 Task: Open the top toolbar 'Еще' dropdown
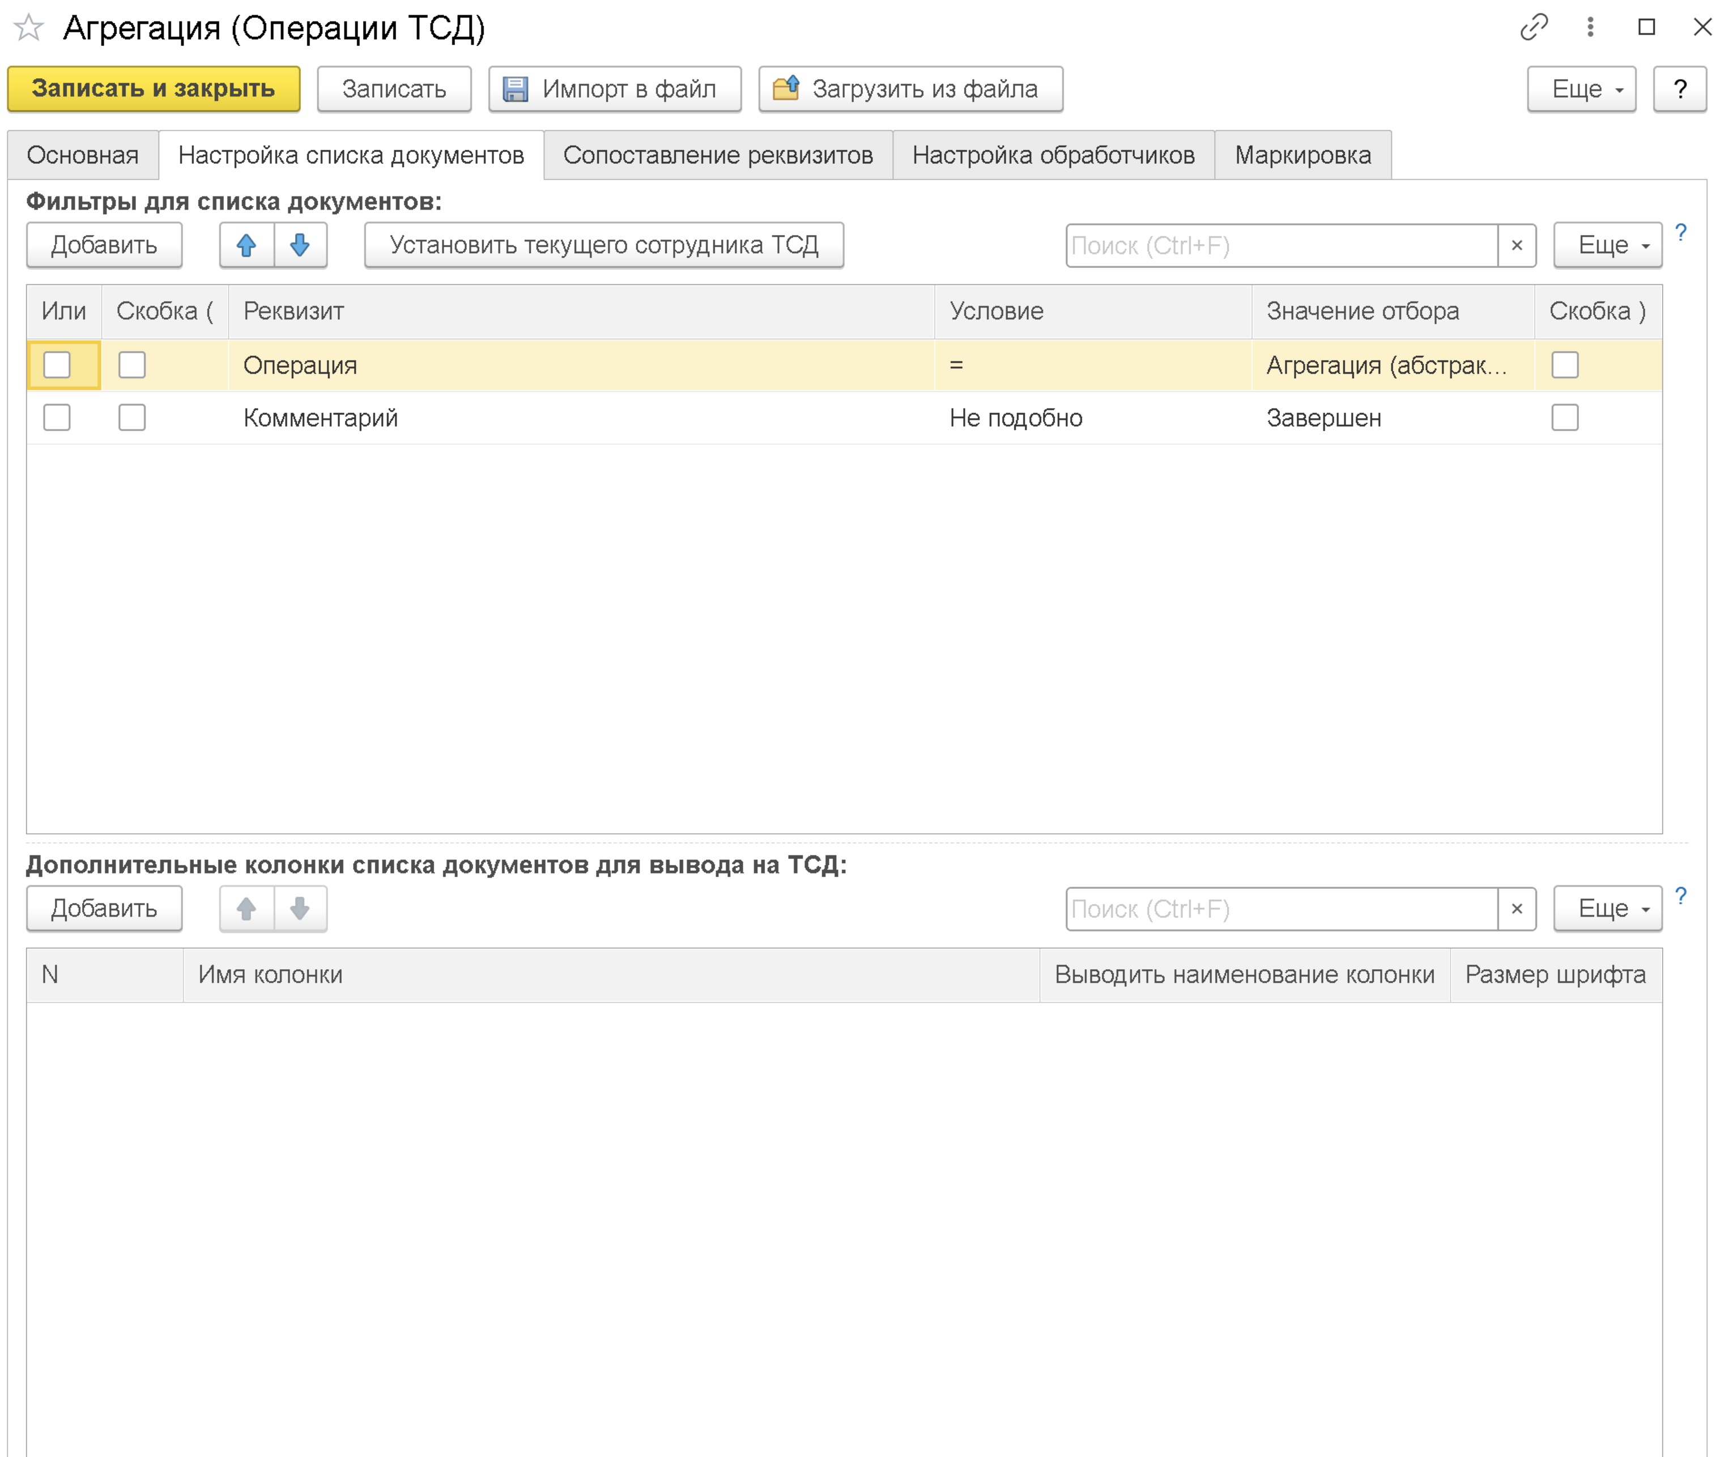1581,88
